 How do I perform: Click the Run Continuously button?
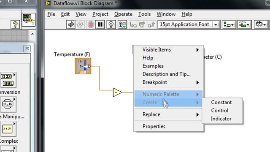(80, 24)
